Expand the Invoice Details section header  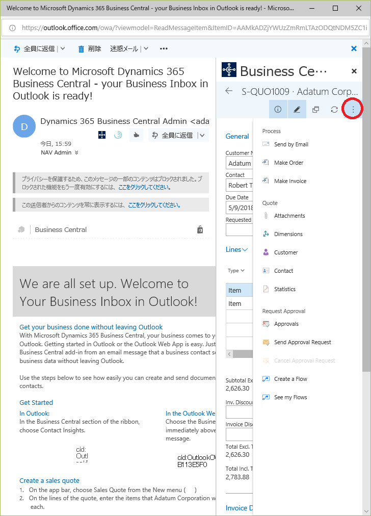coord(239,508)
